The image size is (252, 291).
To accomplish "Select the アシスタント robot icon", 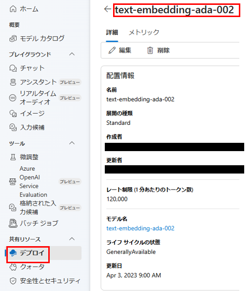I will pyautogui.click(x=13, y=82).
